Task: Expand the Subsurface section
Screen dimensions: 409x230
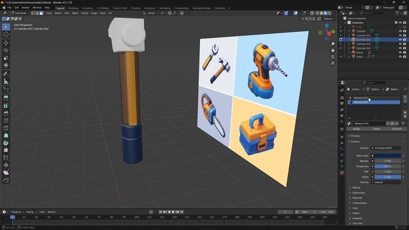Action: point(359,193)
